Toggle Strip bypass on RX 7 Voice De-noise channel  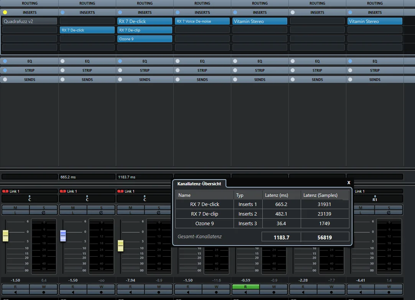tap(178, 71)
